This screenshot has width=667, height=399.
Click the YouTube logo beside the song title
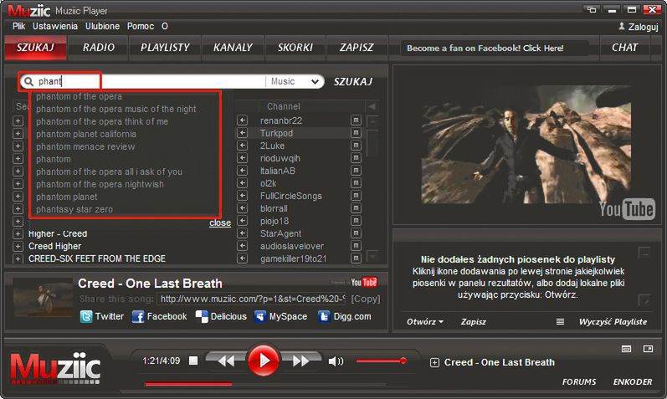pos(364,282)
